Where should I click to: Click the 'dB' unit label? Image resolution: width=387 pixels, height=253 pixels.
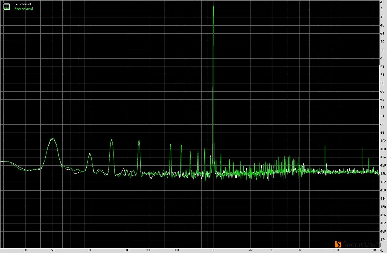pyautogui.click(x=382, y=2)
